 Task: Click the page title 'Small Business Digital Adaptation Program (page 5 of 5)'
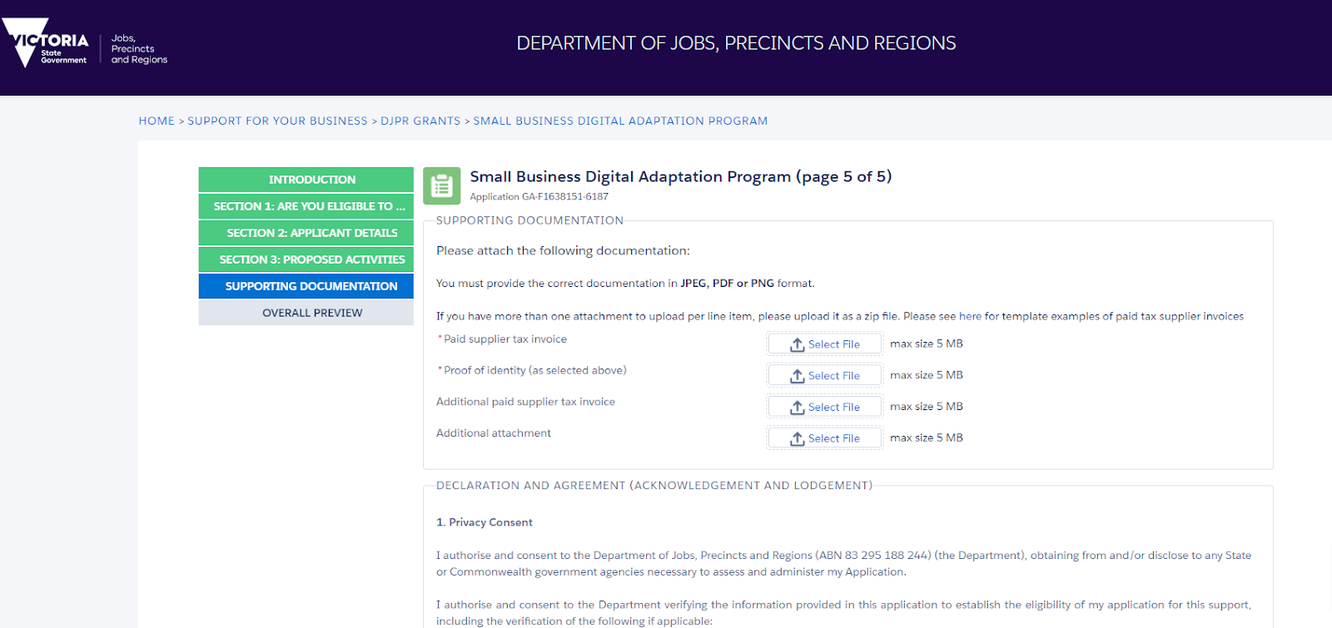click(680, 176)
